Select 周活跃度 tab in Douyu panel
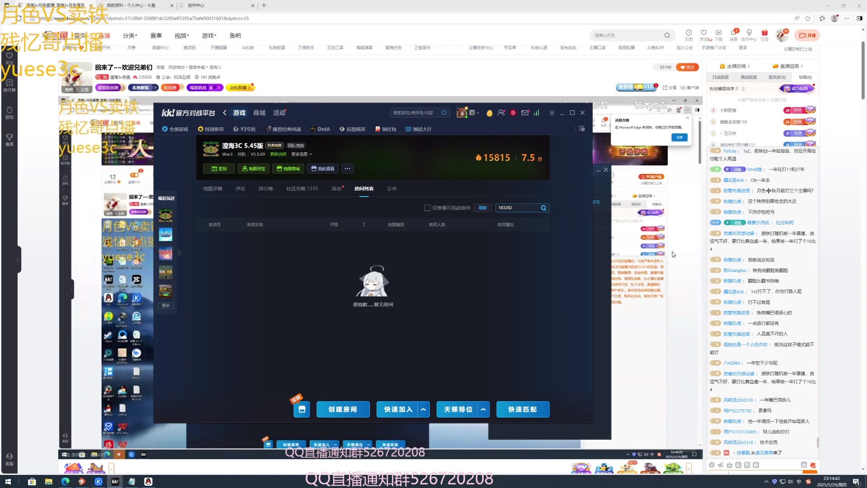Image resolution: width=867 pixels, height=488 pixels. pos(749,77)
